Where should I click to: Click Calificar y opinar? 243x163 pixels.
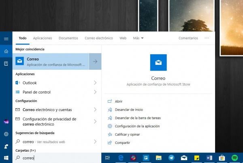point(127,135)
